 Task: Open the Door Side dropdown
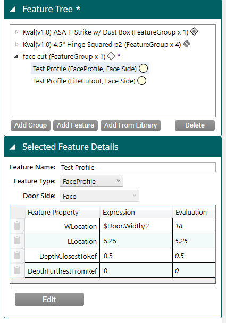coord(99,196)
